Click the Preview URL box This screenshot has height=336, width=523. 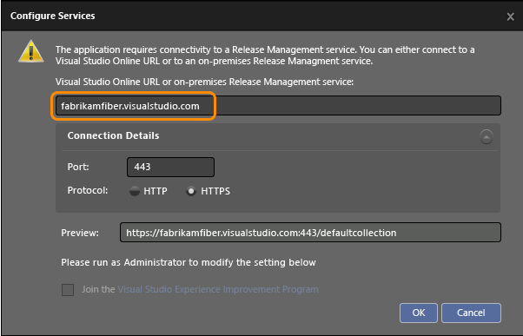(x=310, y=233)
